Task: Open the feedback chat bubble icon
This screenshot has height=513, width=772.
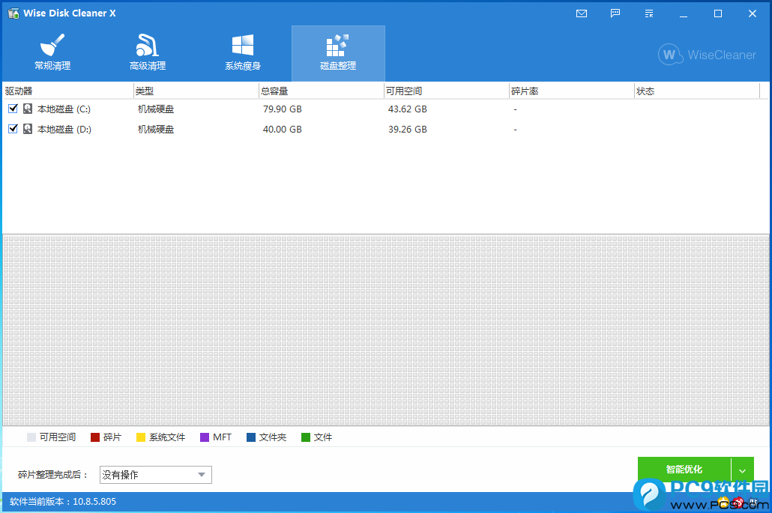Action: coord(615,13)
